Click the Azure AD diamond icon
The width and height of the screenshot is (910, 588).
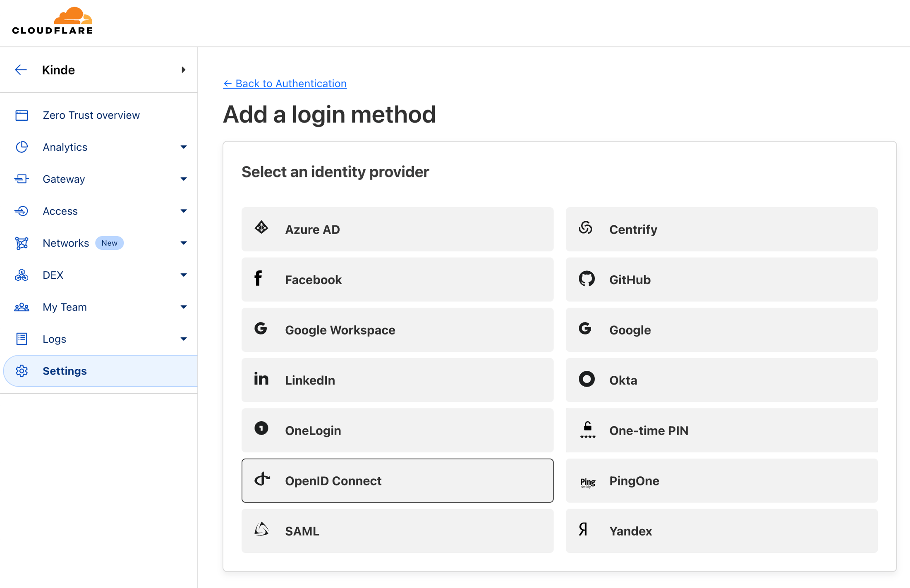261,227
